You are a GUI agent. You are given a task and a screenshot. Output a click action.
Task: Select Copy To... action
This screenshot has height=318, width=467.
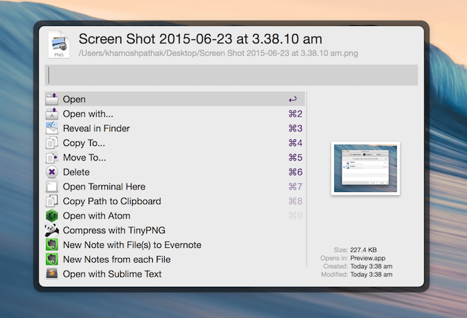point(84,143)
